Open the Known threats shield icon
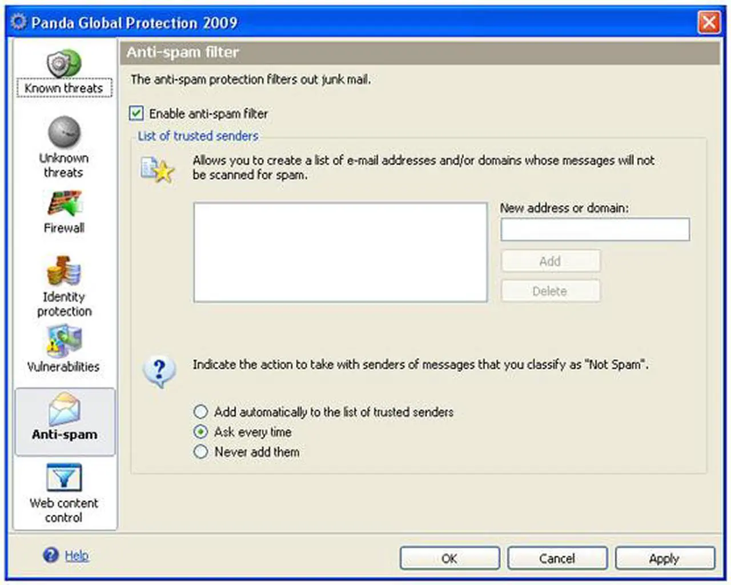 64,63
